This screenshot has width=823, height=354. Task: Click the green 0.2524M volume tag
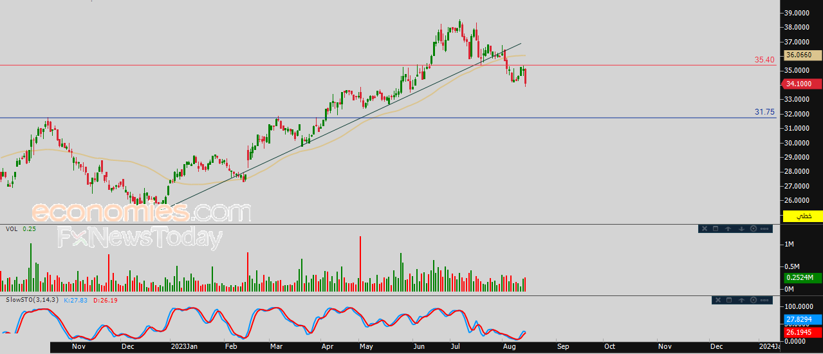coord(802,278)
